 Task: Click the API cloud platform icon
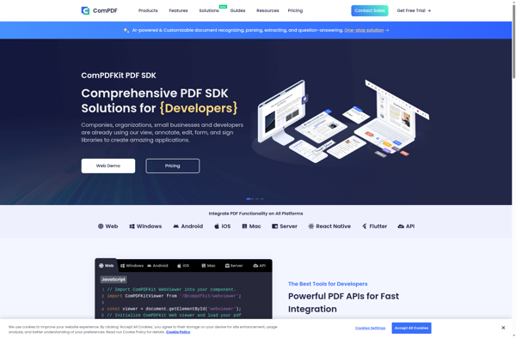(x=401, y=226)
